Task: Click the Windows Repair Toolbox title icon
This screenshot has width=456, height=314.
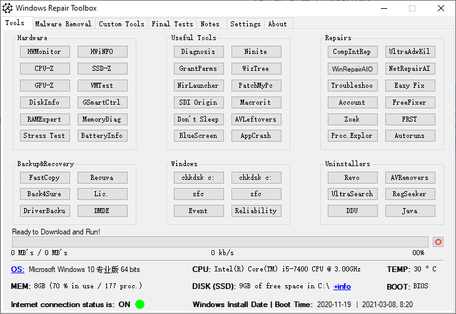Action: tap(8, 8)
